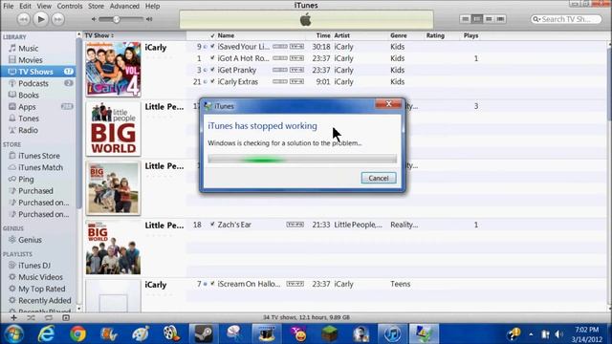Open the Help menu
Image resolution: width=612 pixels, height=344 pixels.
[x=153, y=7]
